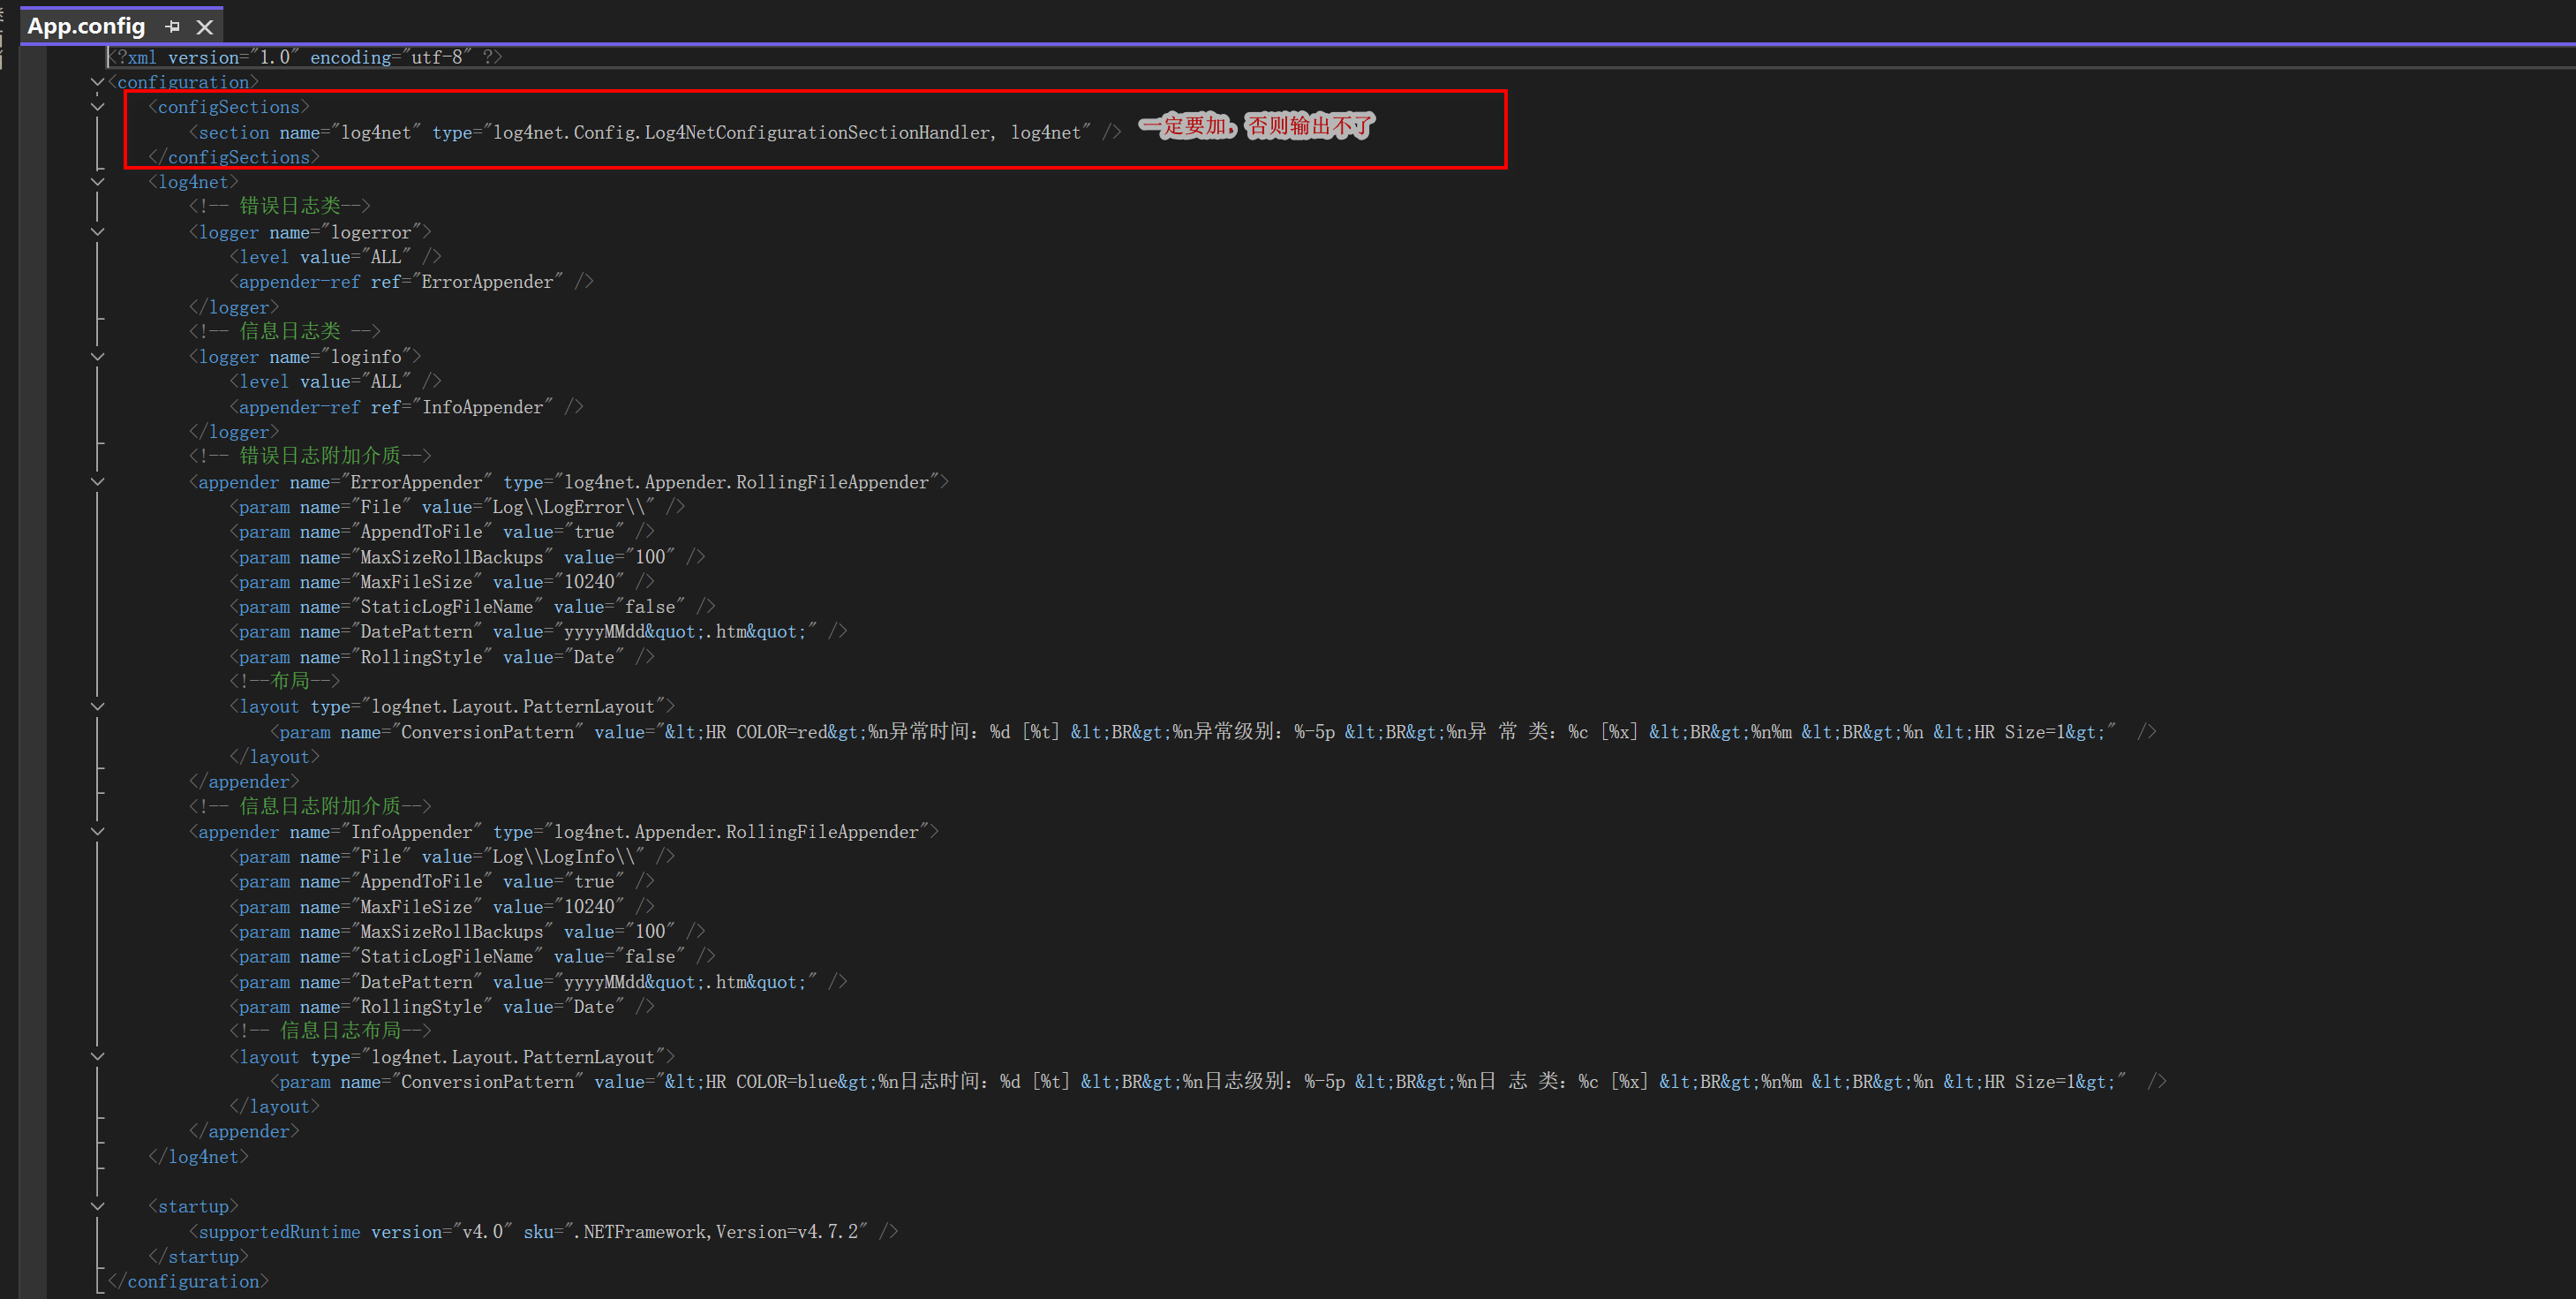Click the HR COLOR=red ConversionPattern line
The width and height of the screenshot is (2576, 1299).
(1213, 732)
